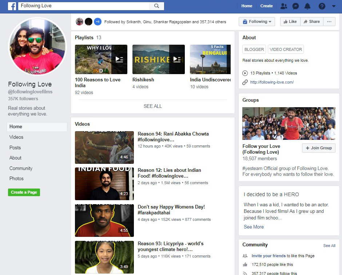Open the 100 Reasons to Love India playlist thumbnail
The height and width of the screenshot is (275, 342).
click(101, 59)
